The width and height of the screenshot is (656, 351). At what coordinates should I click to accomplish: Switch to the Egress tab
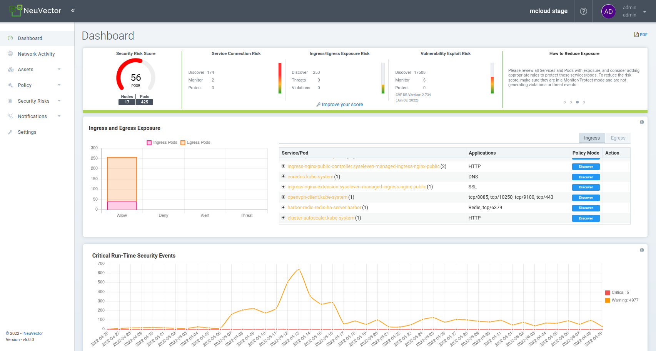pyautogui.click(x=618, y=138)
